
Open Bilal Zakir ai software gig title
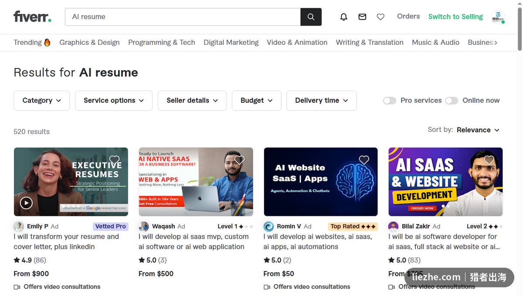coord(444,242)
